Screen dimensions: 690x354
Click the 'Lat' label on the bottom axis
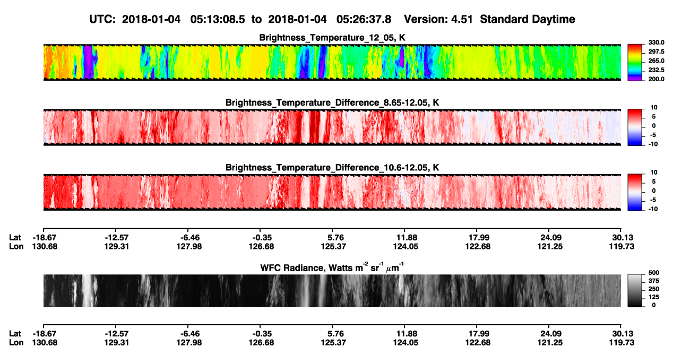pos(15,334)
